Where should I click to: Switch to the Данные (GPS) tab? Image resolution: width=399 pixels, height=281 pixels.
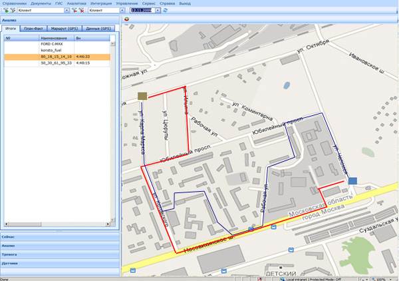pyautogui.click(x=98, y=29)
